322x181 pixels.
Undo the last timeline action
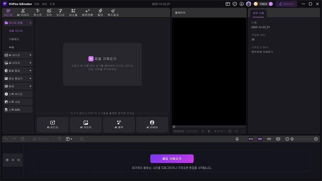click(x=6, y=139)
